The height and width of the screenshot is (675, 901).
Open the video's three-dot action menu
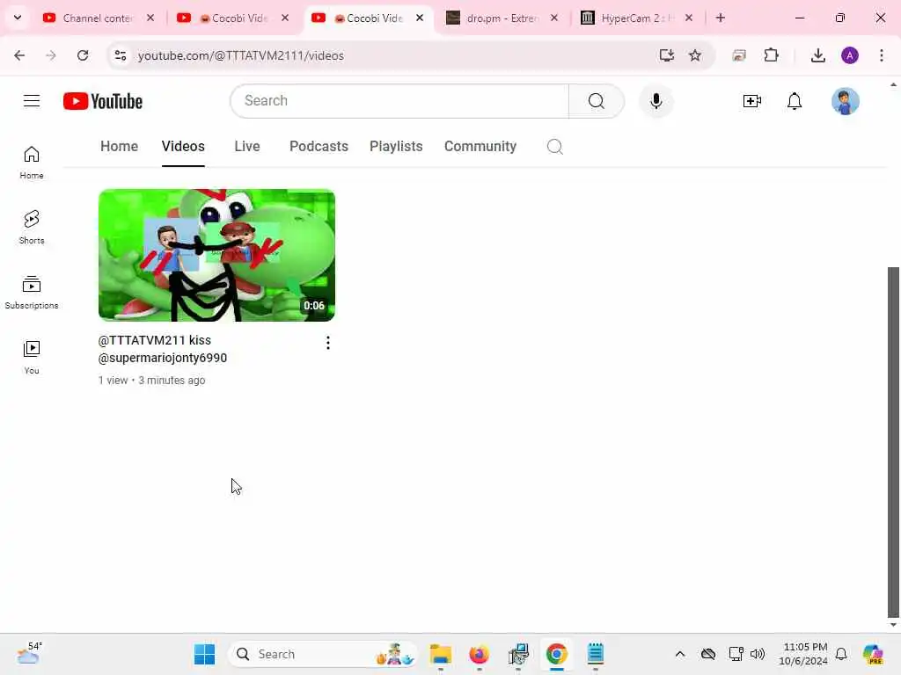click(327, 343)
